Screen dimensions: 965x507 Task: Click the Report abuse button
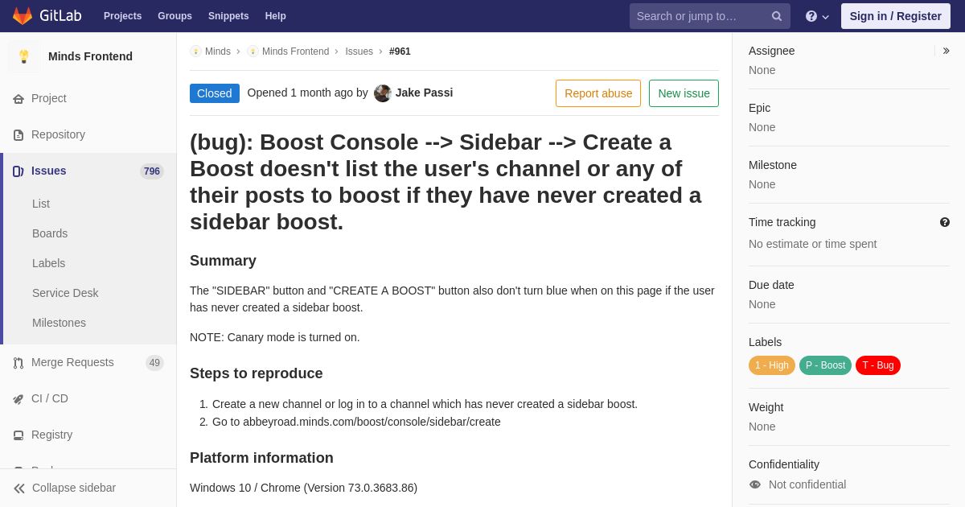(598, 93)
